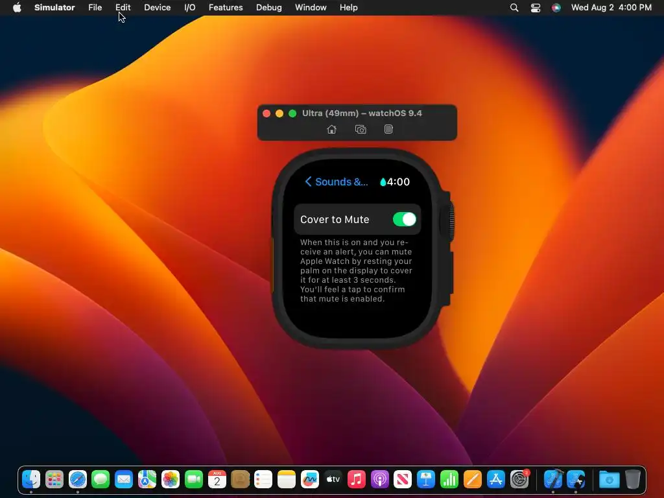
Task: Click the watch side button below the crown
Action: coord(450,273)
